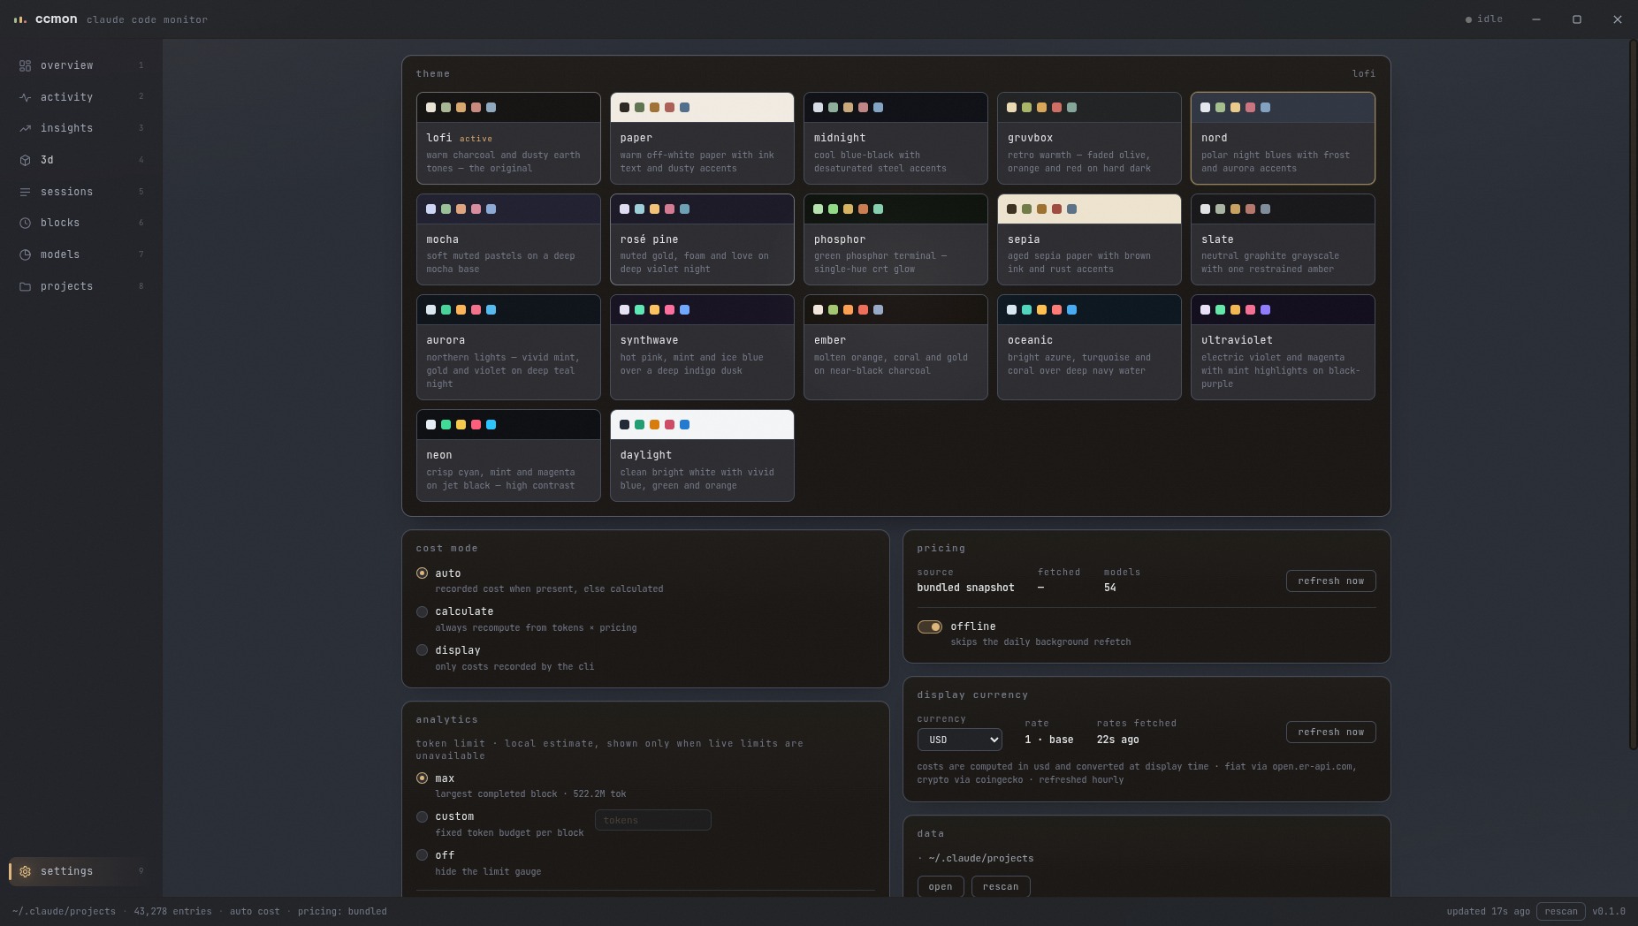The height and width of the screenshot is (926, 1638).
Task: Click the custom tokens input field
Action: click(652, 820)
